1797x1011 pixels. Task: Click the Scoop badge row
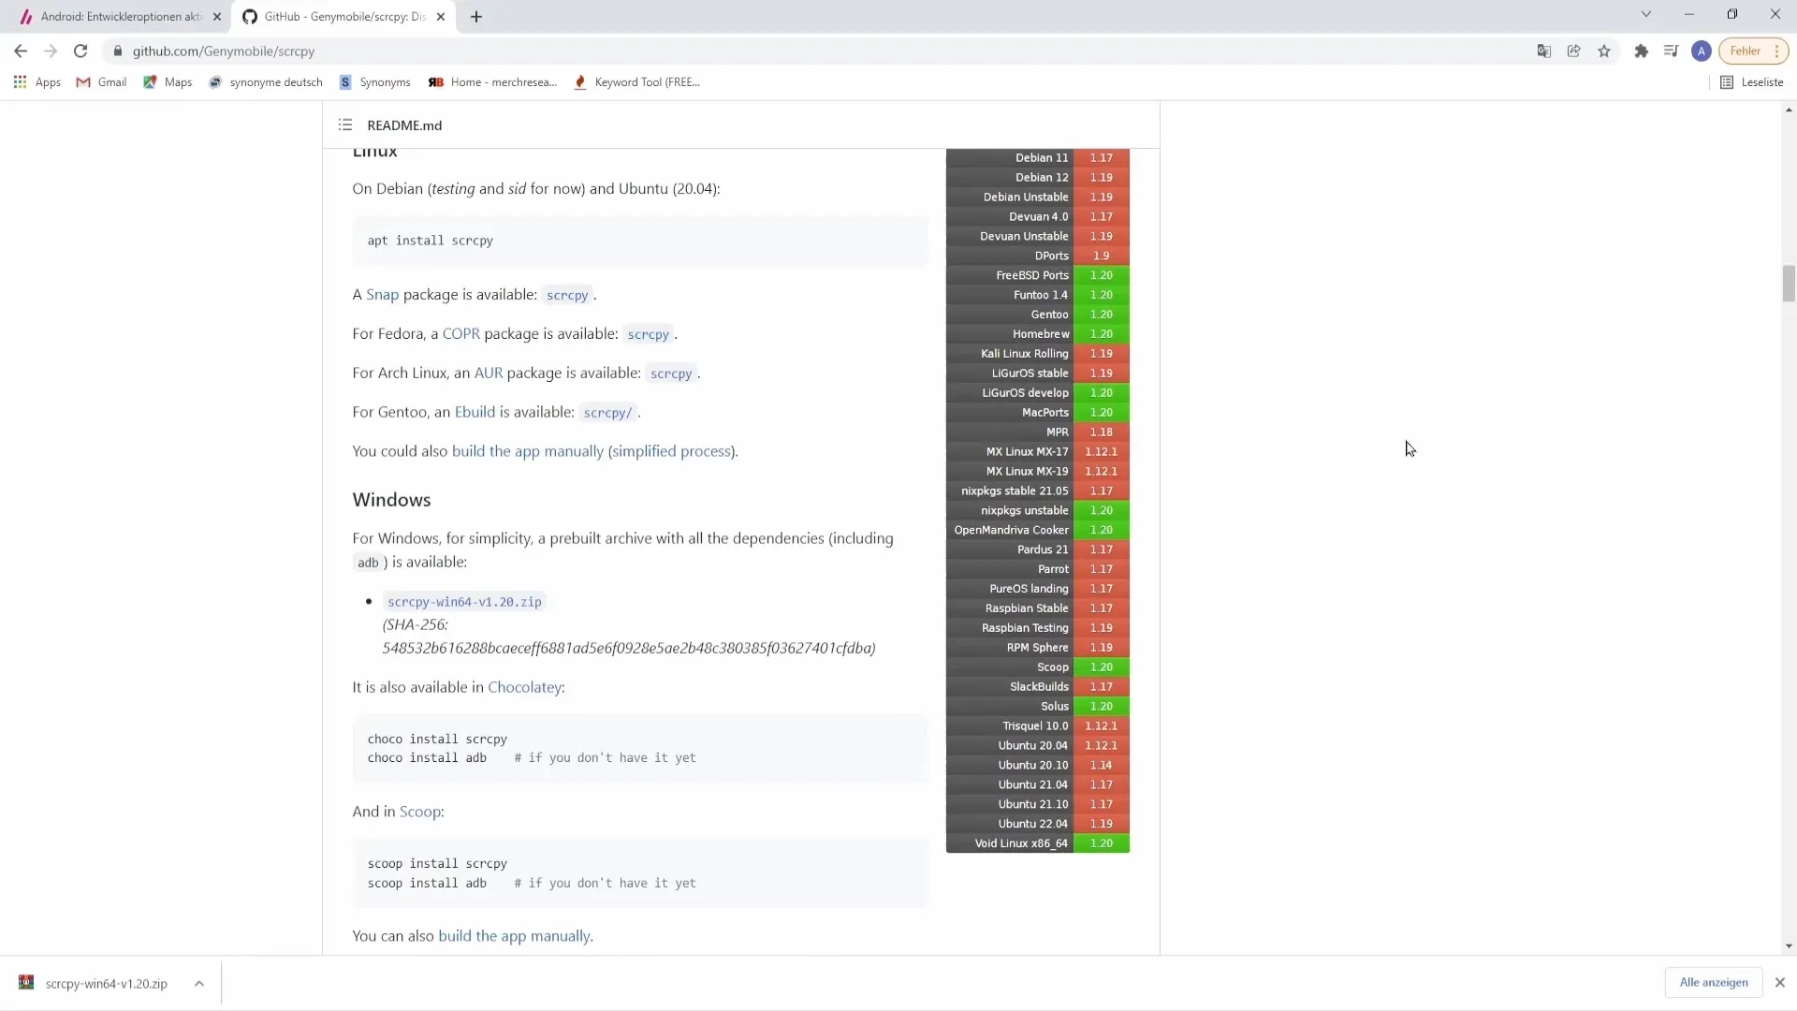pos(1038,667)
